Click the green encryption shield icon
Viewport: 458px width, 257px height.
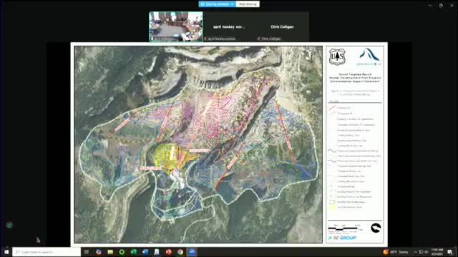pos(9,225)
